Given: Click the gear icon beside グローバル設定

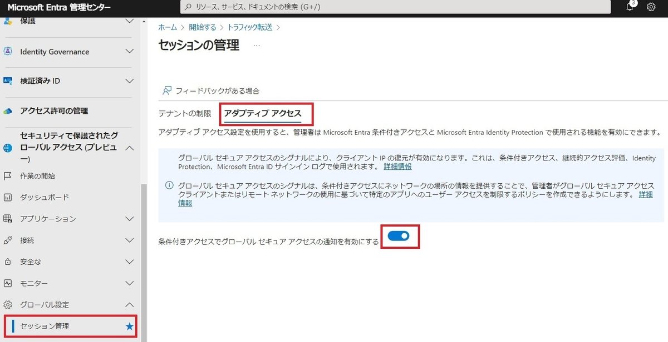Looking at the screenshot, I should point(8,305).
